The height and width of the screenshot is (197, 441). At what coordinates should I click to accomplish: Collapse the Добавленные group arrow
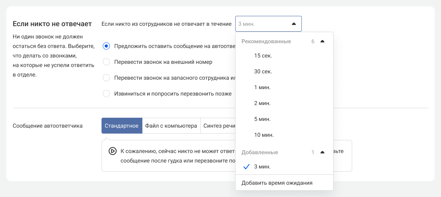point(322,153)
